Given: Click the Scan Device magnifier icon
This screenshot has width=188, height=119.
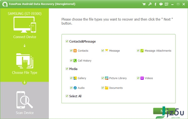Looking at the screenshot, I should [x=24, y=100].
